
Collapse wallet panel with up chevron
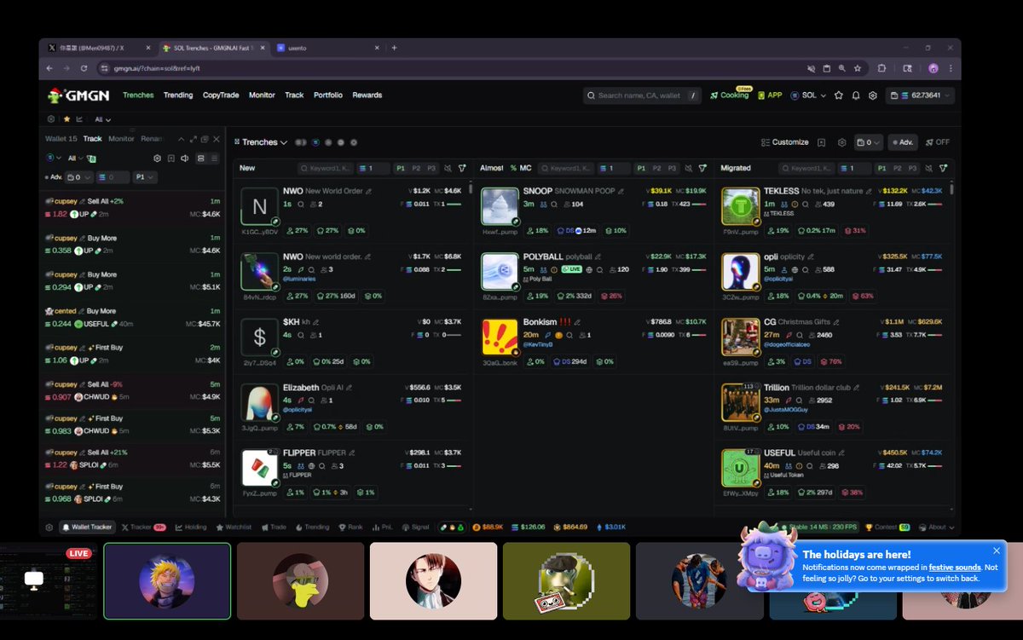coord(181,139)
